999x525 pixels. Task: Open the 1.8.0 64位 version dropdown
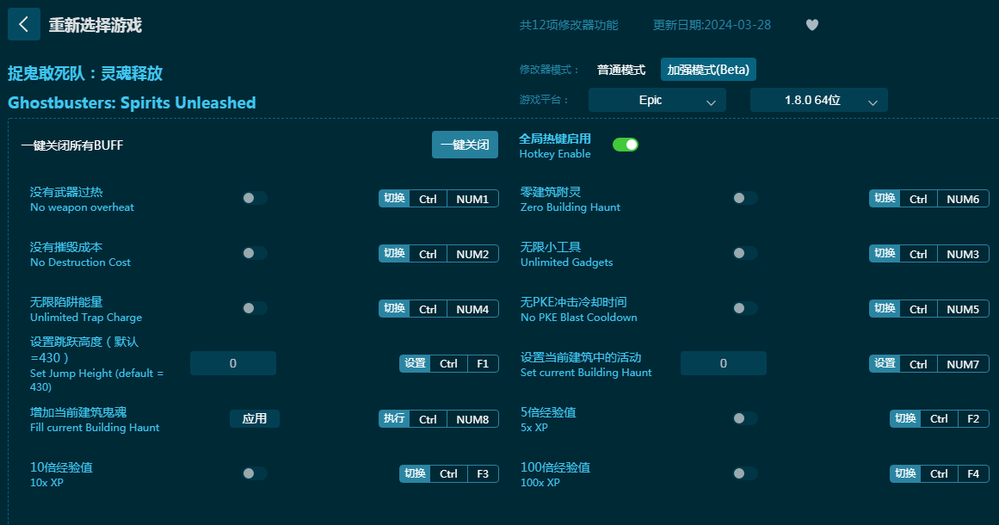point(818,100)
